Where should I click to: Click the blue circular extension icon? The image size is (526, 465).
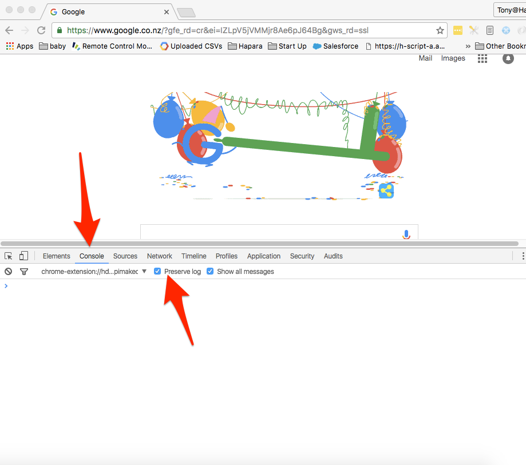coord(506,30)
